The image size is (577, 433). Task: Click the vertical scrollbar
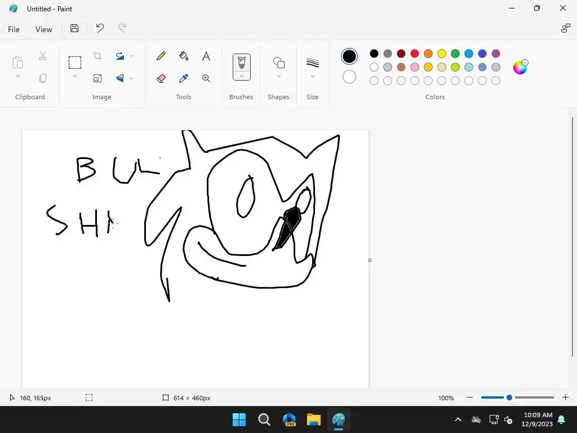572,237
